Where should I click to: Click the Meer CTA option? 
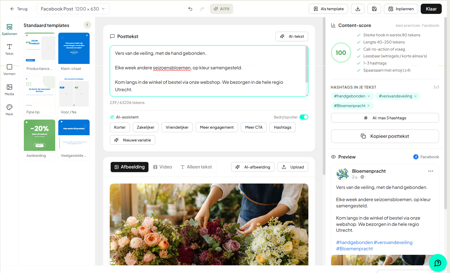point(254,127)
